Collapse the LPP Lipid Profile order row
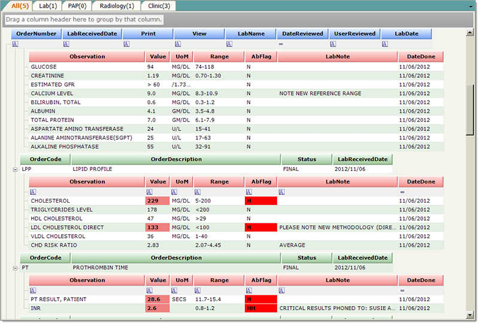 click(x=15, y=170)
